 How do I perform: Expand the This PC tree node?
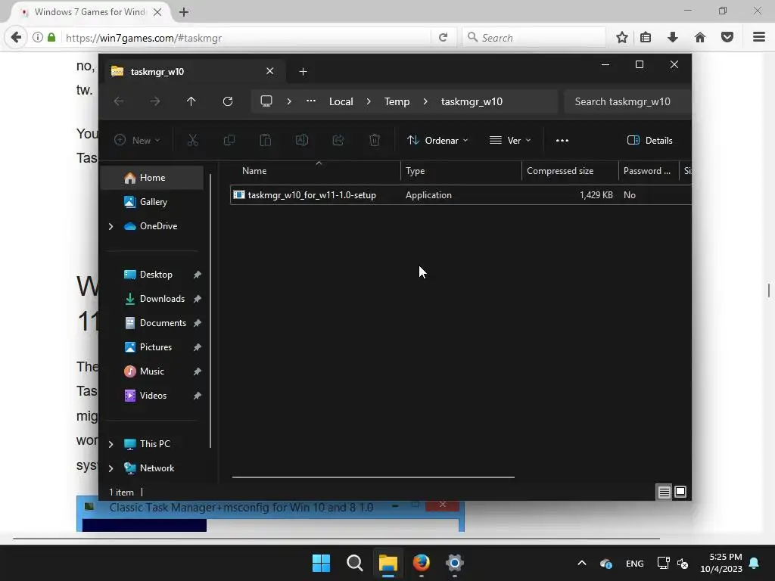pyautogui.click(x=110, y=444)
